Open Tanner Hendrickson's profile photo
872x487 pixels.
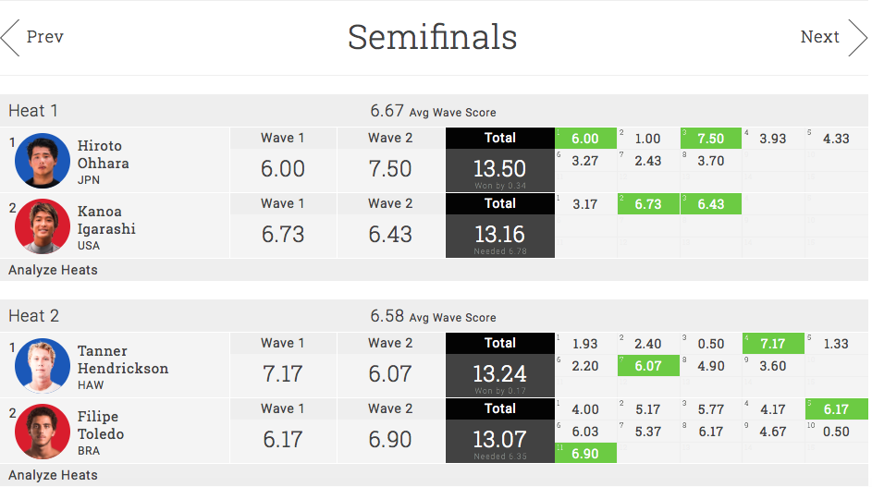tap(43, 366)
